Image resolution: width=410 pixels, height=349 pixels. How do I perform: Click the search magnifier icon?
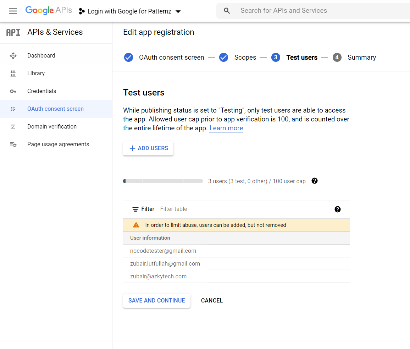(227, 11)
